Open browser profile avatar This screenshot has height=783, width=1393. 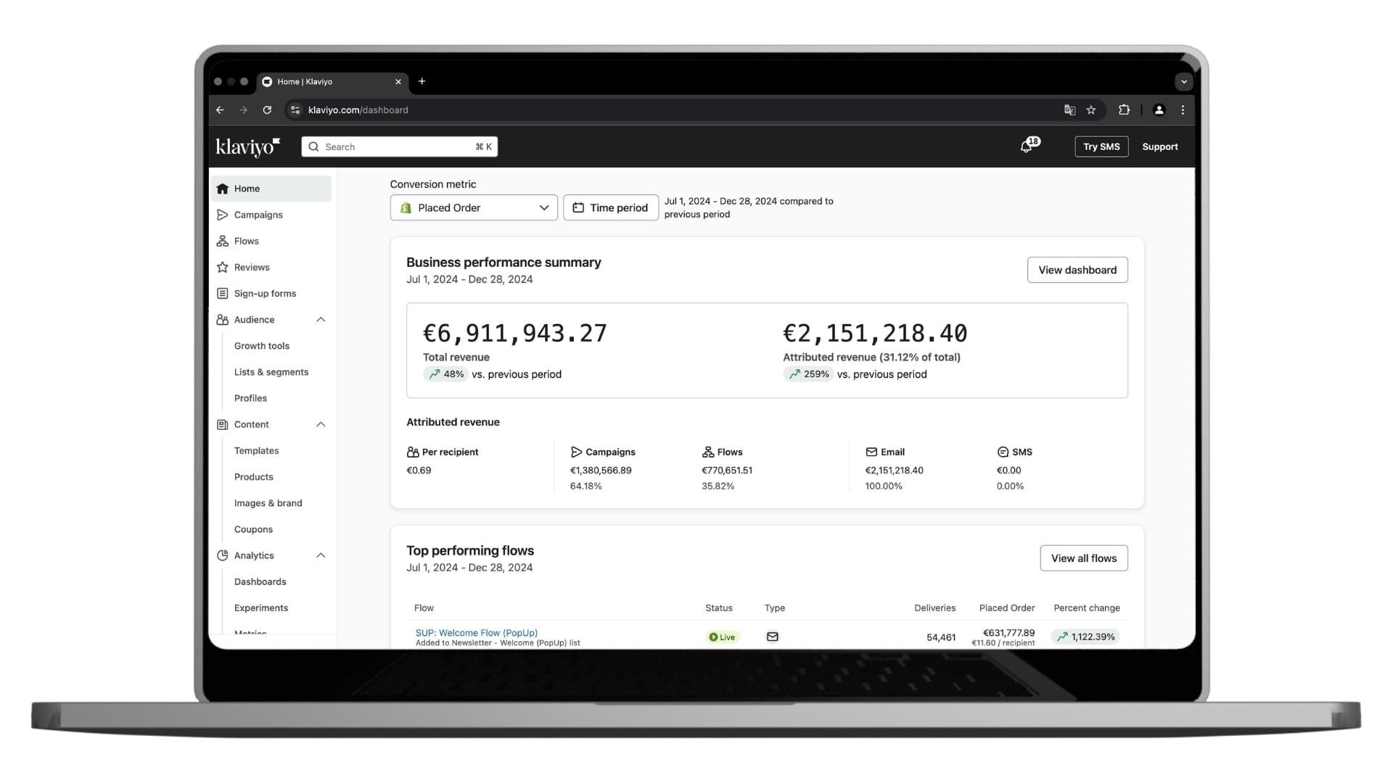1159,110
